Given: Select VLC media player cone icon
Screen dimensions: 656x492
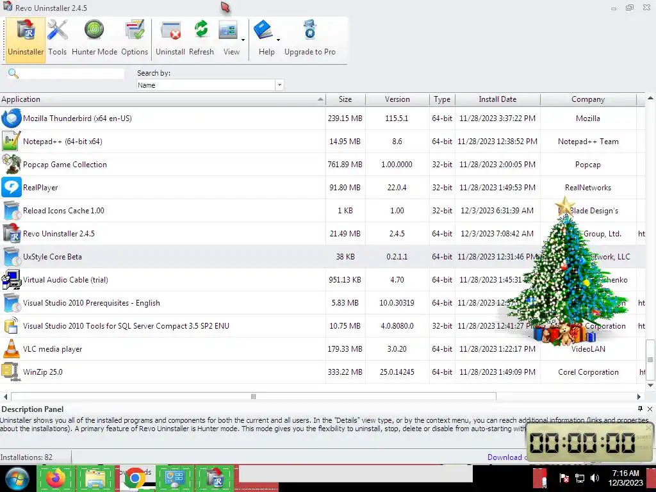Looking at the screenshot, I should tap(12, 349).
